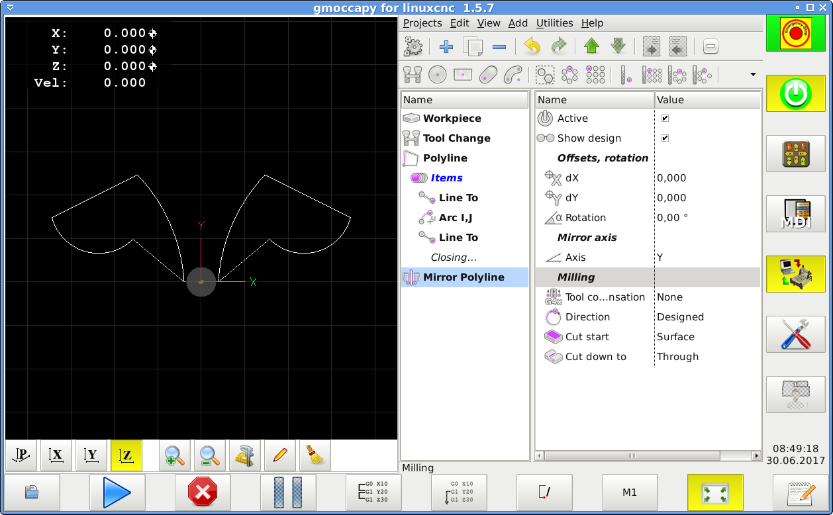The height and width of the screenshot is (515, 833).
Task: Stop the program with red X
Action: (203, 492)
